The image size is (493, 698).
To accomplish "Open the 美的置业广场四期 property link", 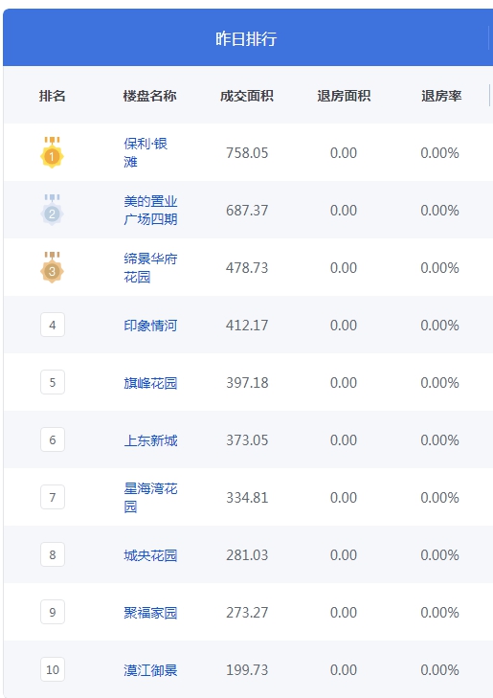I will click(150, 210).
